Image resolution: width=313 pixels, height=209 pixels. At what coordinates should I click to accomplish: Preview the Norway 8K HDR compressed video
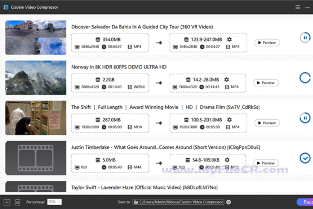pos(266,83)
